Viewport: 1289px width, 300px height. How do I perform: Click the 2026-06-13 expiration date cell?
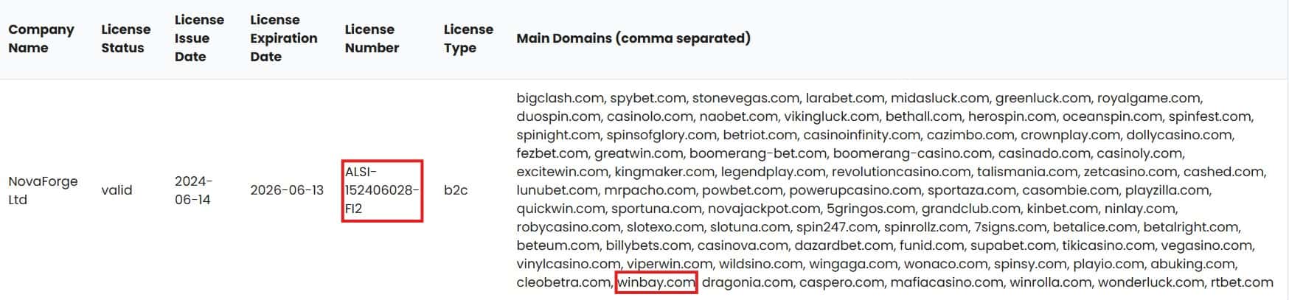pyautogui.click(x=287, y=190)
